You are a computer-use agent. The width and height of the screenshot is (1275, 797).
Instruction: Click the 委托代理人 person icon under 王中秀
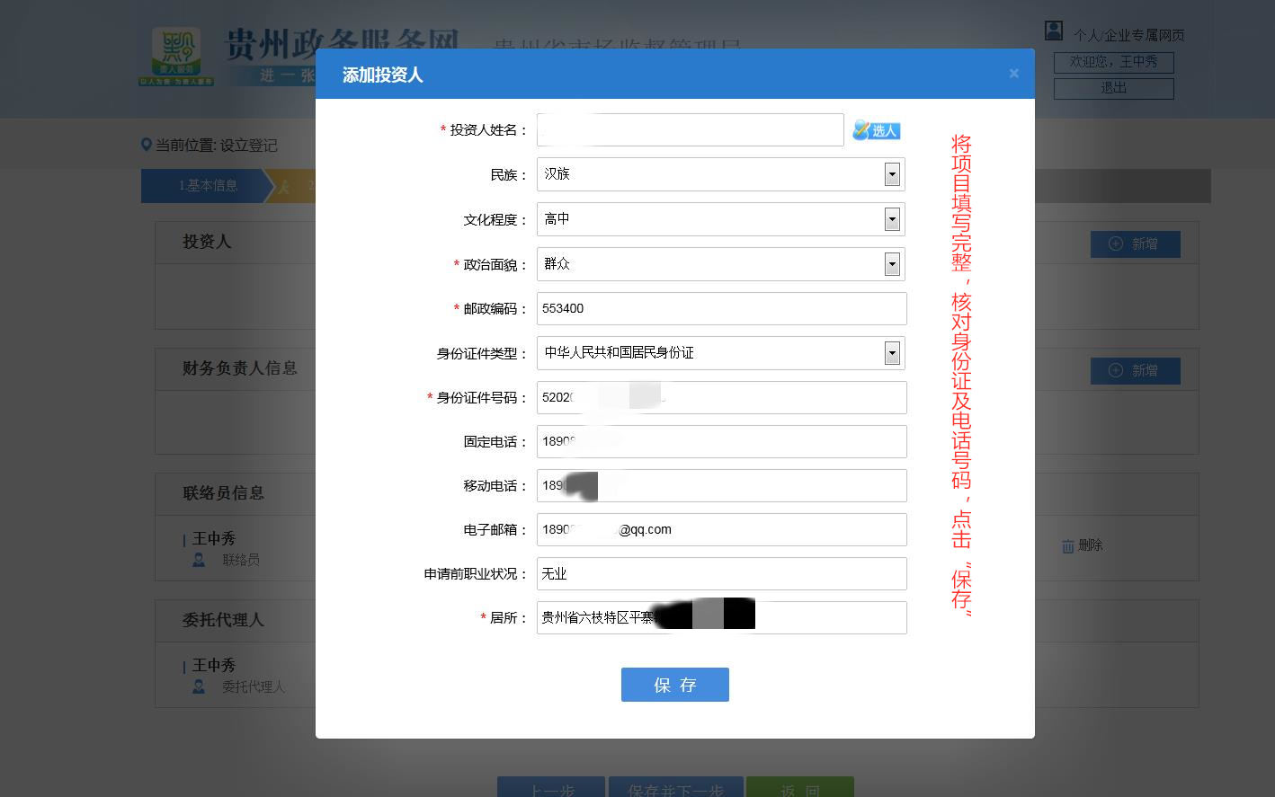[x=200, y=686]
